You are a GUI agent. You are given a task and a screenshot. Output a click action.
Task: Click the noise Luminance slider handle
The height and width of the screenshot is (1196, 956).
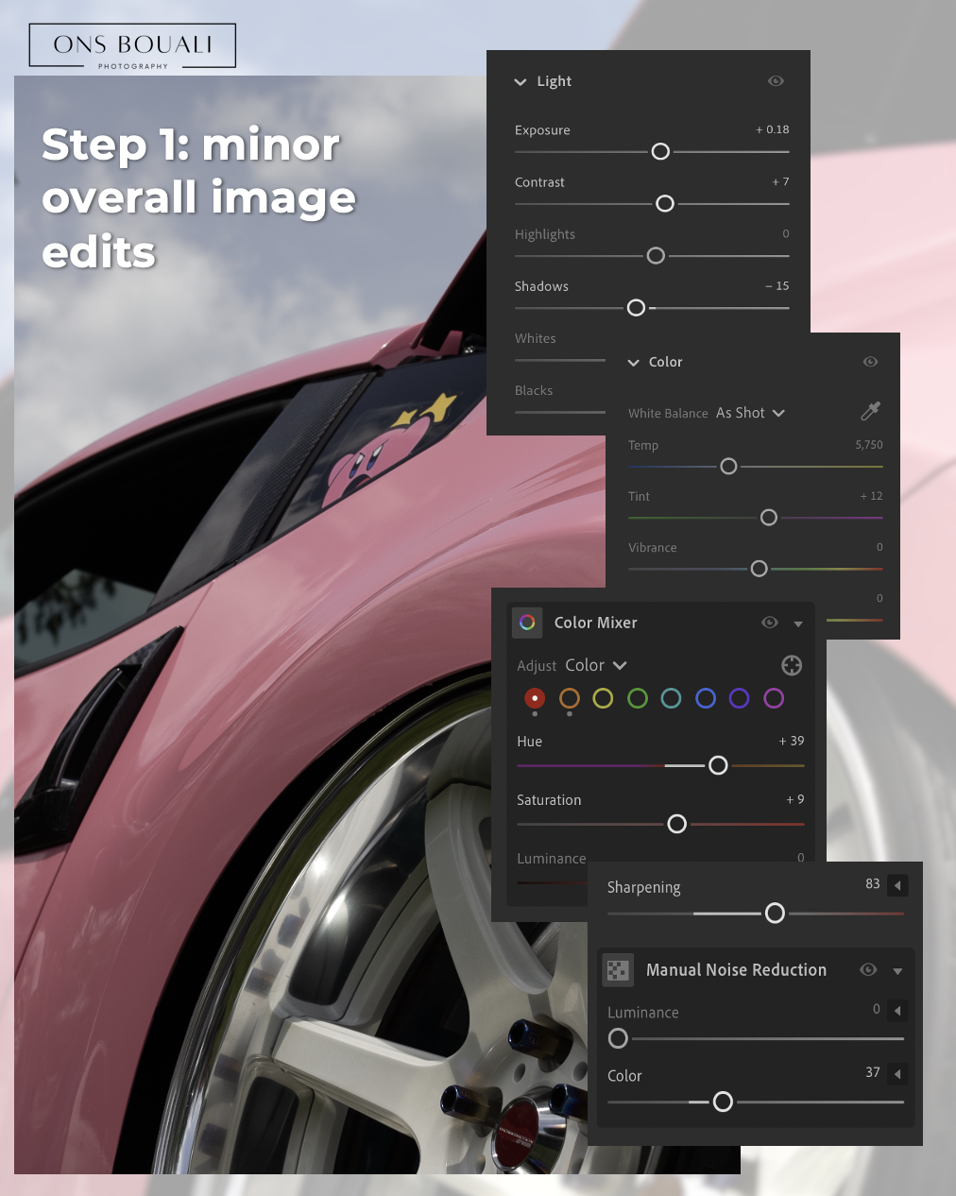tap(618, 1038)
